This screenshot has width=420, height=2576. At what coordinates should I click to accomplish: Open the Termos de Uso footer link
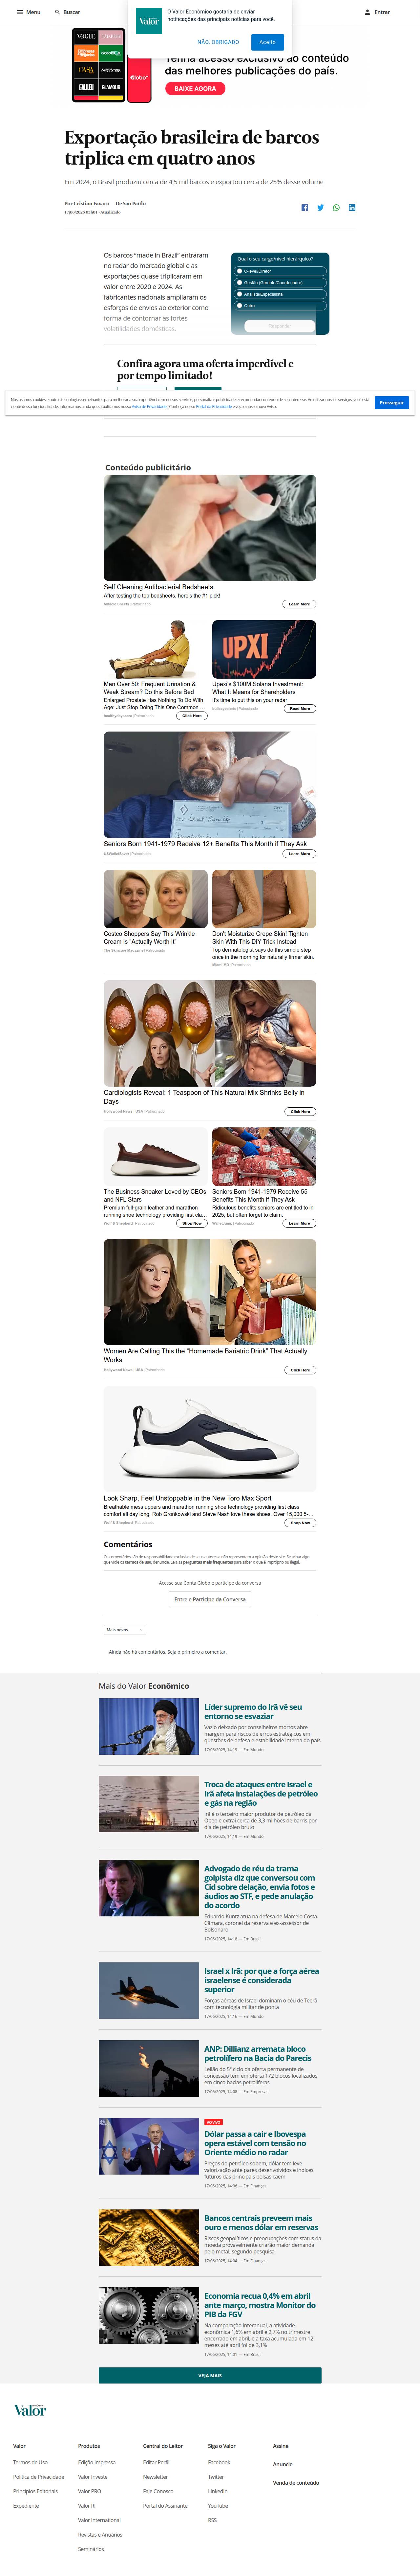click(x=30, y=2462)
